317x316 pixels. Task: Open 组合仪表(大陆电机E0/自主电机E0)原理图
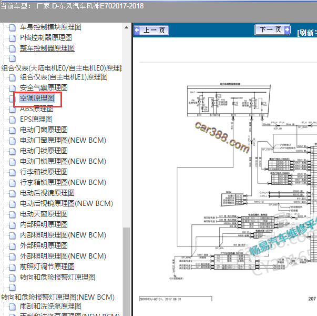pos(62,68)
